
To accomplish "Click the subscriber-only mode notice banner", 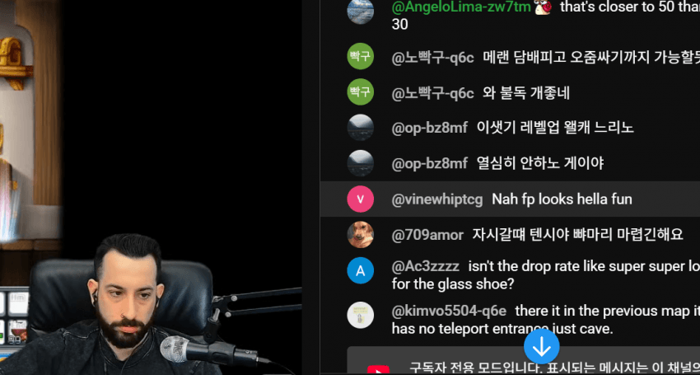I will tap(523, 361).
